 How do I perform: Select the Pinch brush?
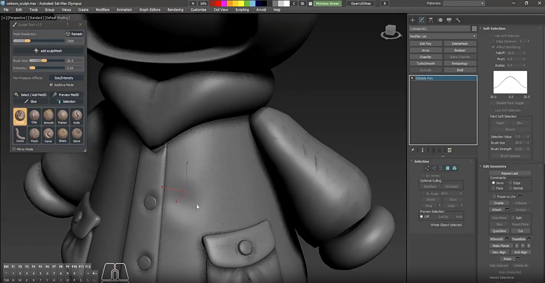[34, 135]
